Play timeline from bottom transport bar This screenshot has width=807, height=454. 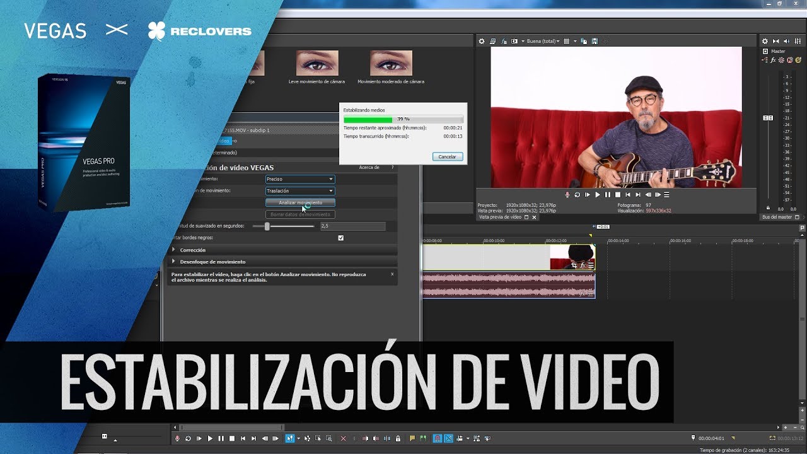[210, 438]
